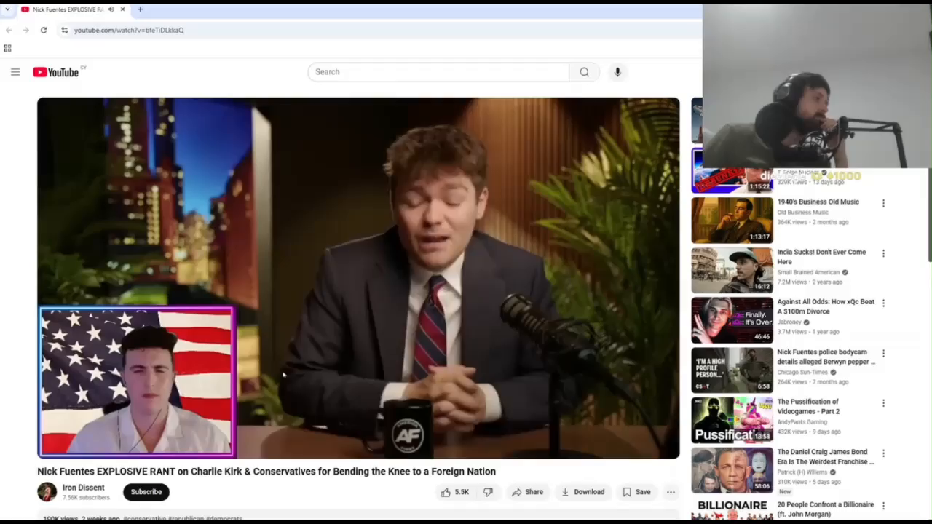Open options menu for India Sucks video
This screenshot has height=524, width=932.
883,253
